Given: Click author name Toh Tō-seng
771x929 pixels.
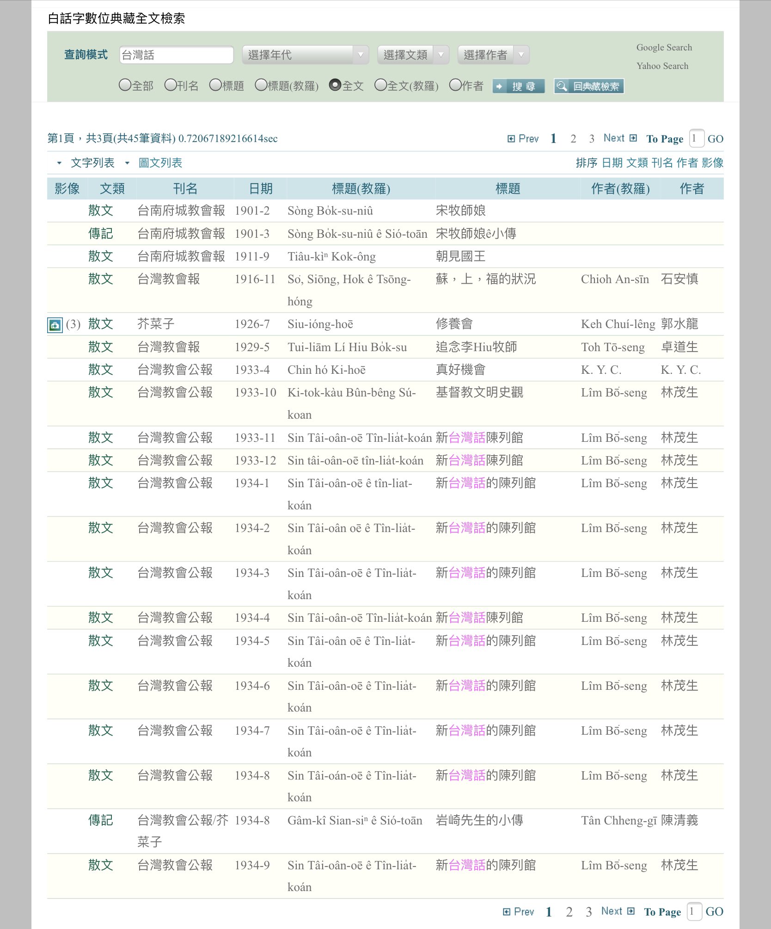Looking at the screenshot, I should click(x=612, y=347).
